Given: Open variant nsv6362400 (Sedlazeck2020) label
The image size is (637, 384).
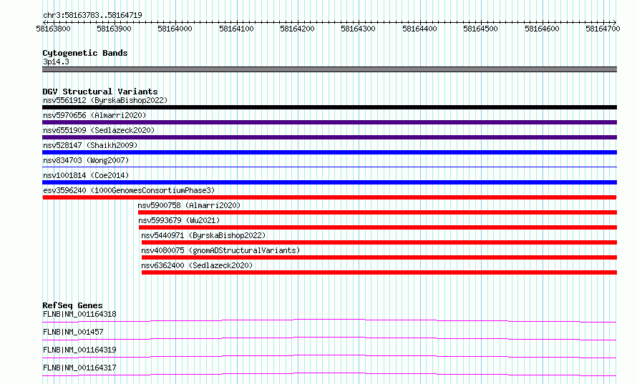Looking at the screenshot, I should coord(197,265).
